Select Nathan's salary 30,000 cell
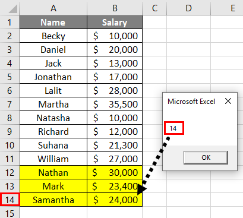243x218 pixels. point(115,172)
